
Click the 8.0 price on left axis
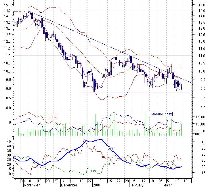point(8,108)
